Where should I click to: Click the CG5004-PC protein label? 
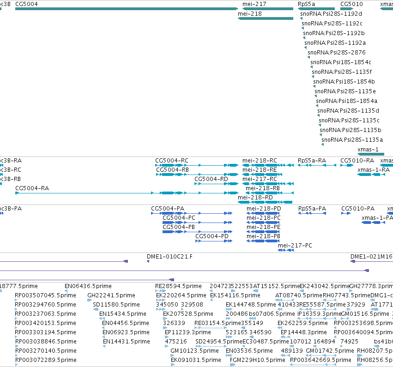coord(179,218)
